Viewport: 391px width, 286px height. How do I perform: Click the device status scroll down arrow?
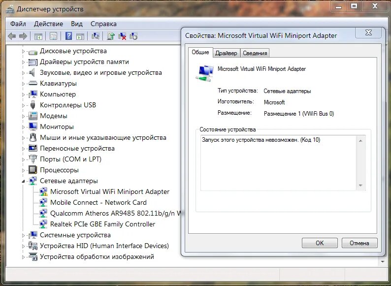[360, 186]
